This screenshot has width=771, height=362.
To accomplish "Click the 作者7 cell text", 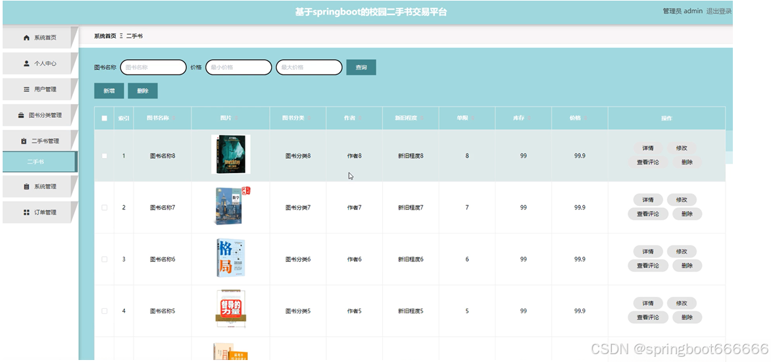I will [354, 207].
